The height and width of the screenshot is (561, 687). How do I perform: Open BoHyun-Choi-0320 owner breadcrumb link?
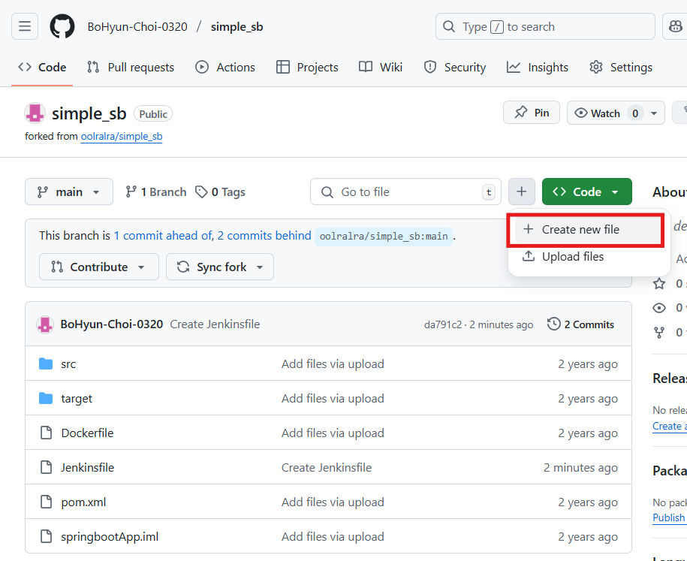click(x=137, y=27)
